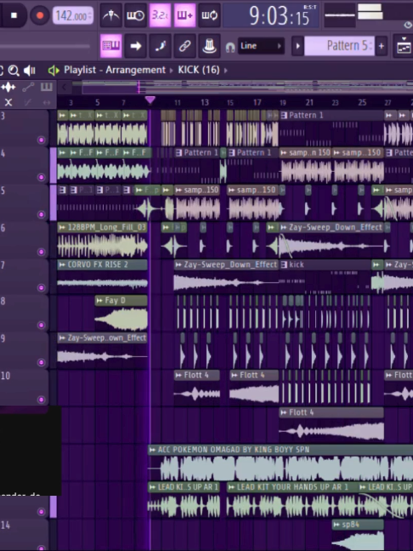This screenshot has width=413, height=551.
Task: Click the speaker preview icon
Action: (x=30, y=71)
